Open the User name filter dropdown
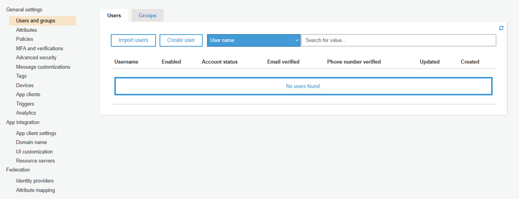This screenshot has width=519, height=199. (x=254, y=40)
